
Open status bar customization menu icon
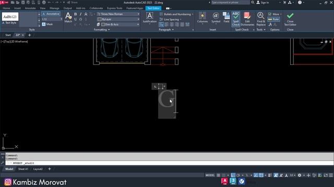click(331, 175)
